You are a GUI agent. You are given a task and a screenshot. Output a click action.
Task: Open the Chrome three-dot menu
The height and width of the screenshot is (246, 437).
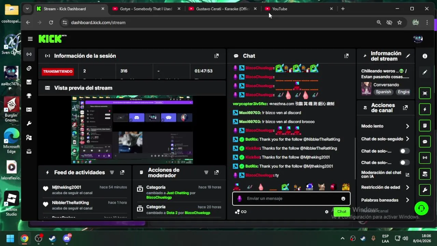point(427,23)
